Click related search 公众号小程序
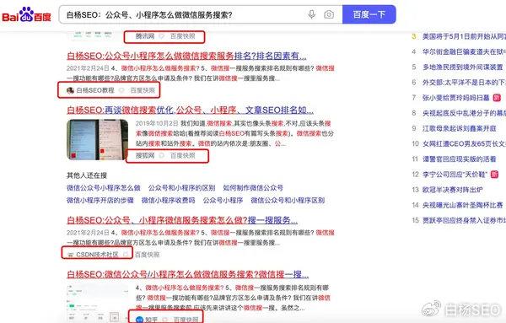This screenshot has height=323, width=506. [223, 201]
